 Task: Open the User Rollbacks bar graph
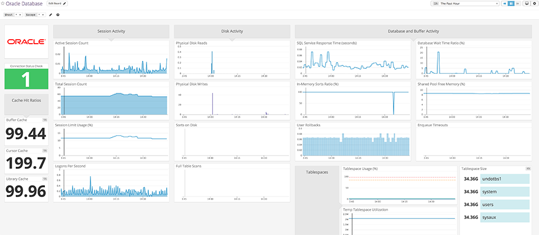pyautogui.click(x=353, y=142)
